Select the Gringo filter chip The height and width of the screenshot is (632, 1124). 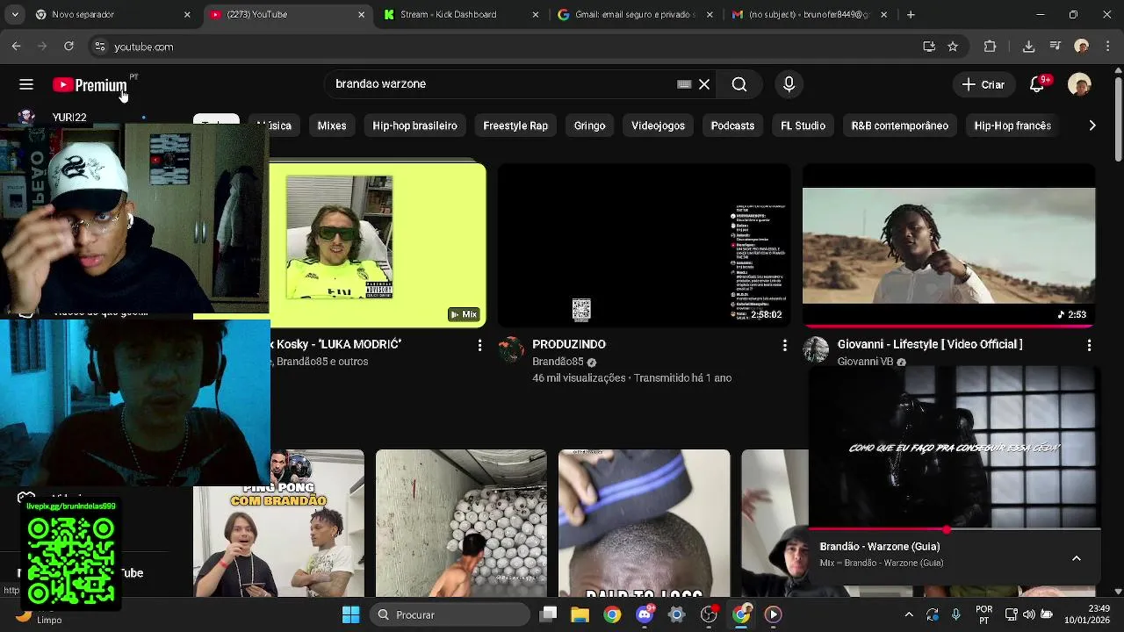[590, 126]
